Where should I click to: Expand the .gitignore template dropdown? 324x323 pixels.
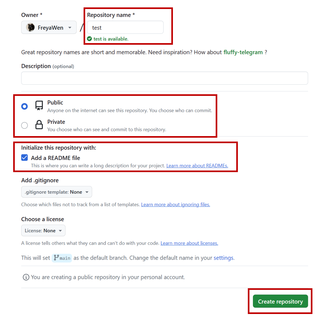coord(57,192)
